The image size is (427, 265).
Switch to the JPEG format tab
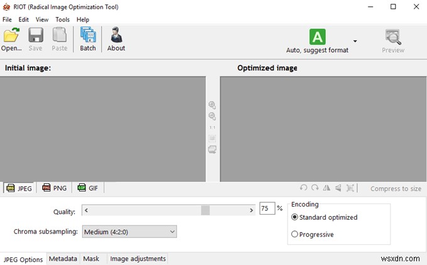pyautogui.click(x=19, y=188)
